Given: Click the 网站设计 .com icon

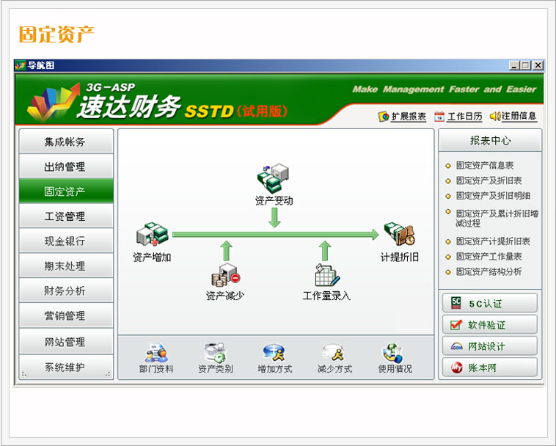Looking at the screenshot, I should point(456,346).
